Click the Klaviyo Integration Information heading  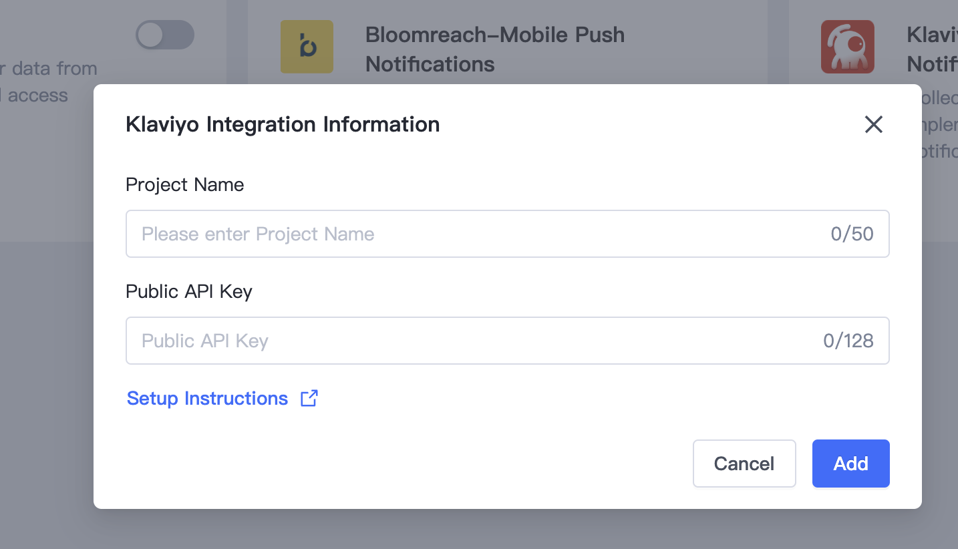click(x=283, y=124)
